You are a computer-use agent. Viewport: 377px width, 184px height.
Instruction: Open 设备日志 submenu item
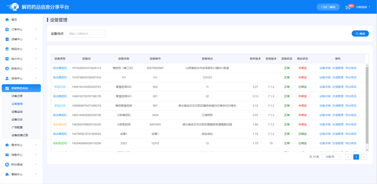point(17,120)
